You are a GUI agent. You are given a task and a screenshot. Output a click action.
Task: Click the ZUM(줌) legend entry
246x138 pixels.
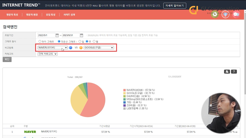[x=135, y=106]
